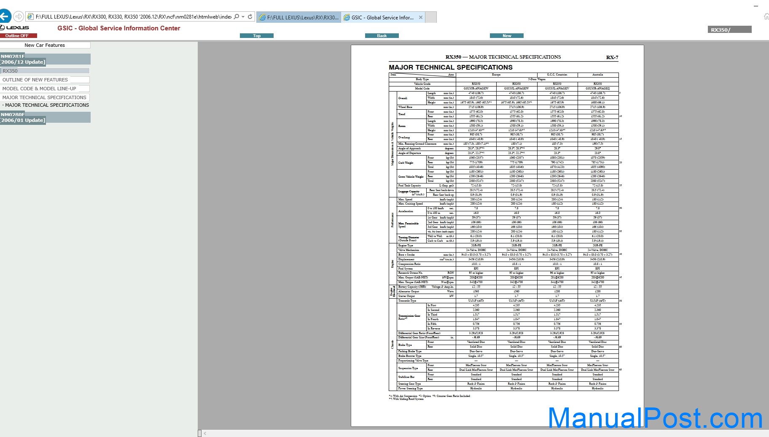Click the search magnifier in address bar
Viewport: 769px width, 437px height.
[237, 17]
